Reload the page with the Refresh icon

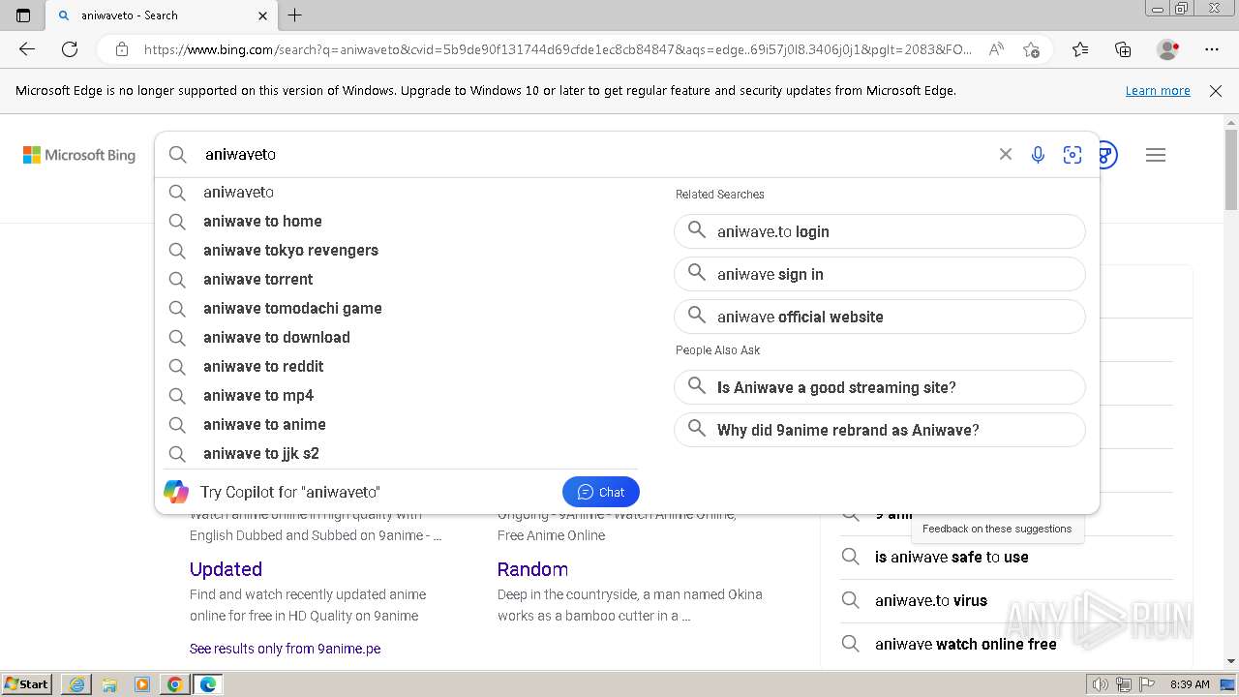tap(70, 49)
